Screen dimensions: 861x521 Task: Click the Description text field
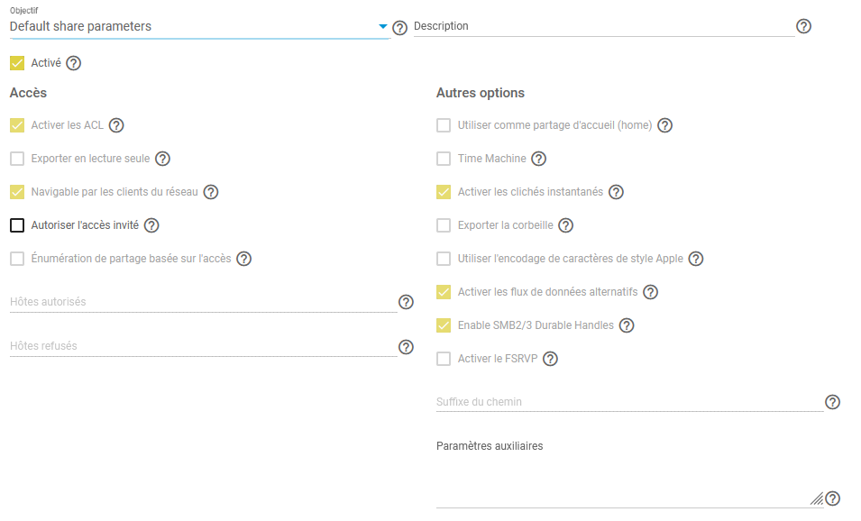pyautogui.click(x=602, y=27)
